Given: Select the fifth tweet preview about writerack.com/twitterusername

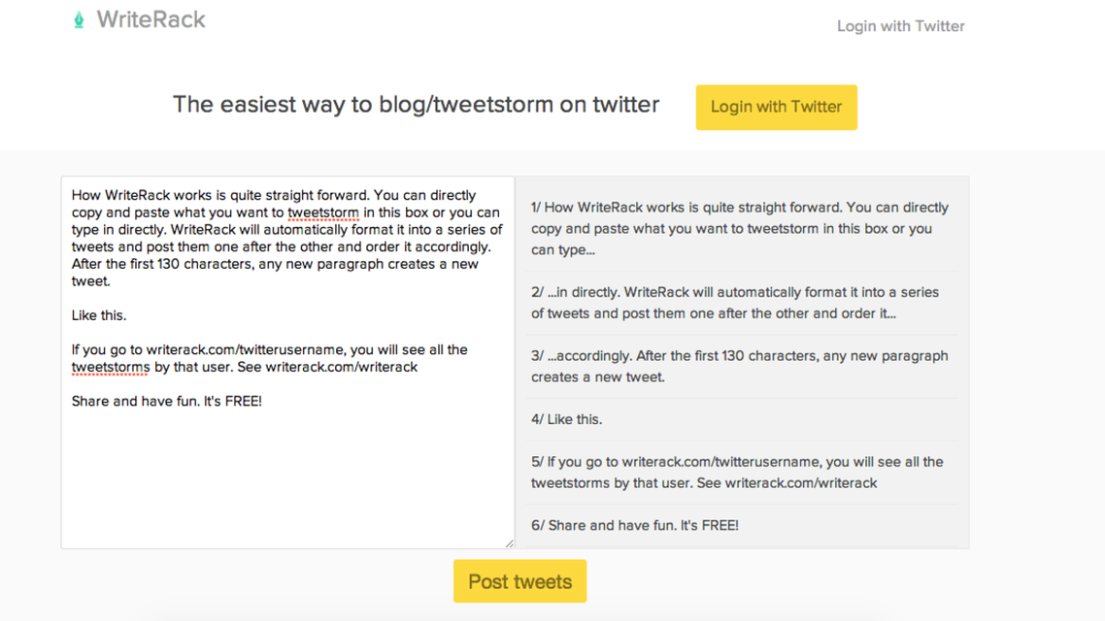Looking at the screenshot, I should [x=742, y=473].
